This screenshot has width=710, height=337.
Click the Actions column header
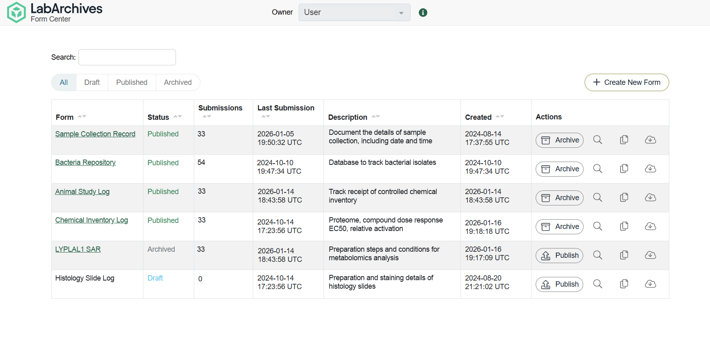click(x=549, y=117)
